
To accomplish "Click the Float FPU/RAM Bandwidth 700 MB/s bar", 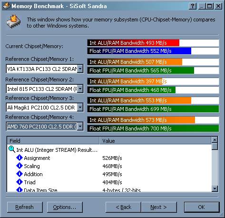I will 153,129.
